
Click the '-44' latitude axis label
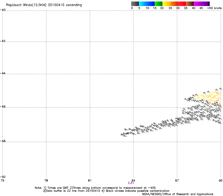tap(3, 73)
